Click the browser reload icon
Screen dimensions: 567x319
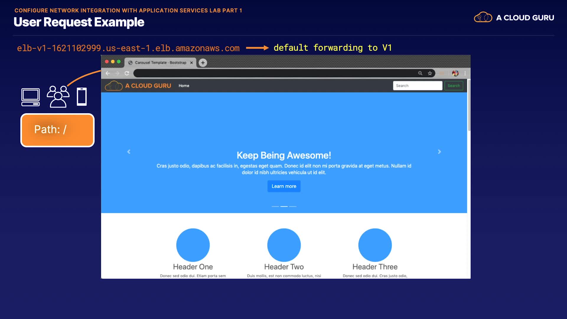pyautogui.click(x=127, y=73)
